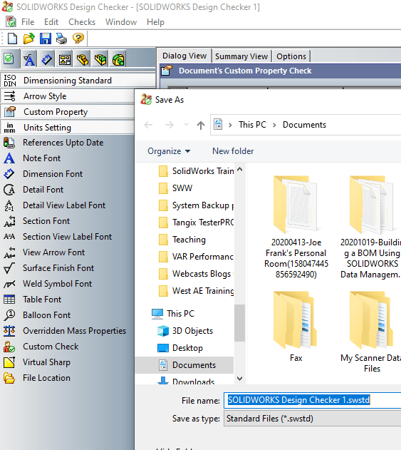
Task: Open the Help menu
Action: point(155,22)
